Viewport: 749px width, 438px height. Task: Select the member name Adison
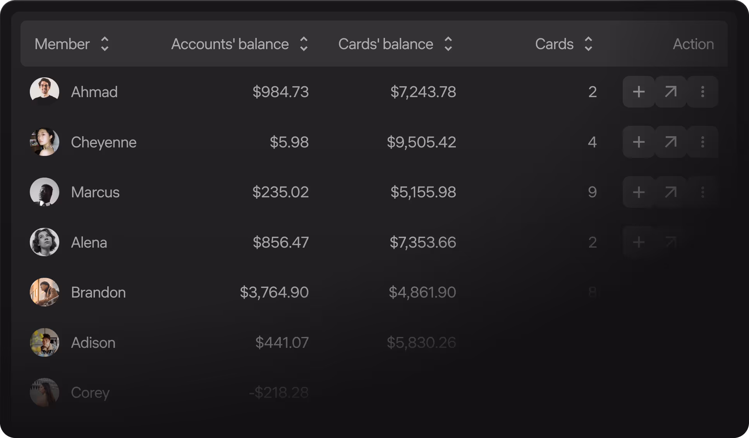tap(93, 343)
